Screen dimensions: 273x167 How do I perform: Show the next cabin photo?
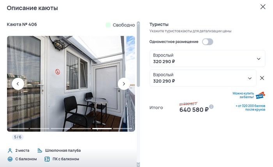[x=124, y=84]
